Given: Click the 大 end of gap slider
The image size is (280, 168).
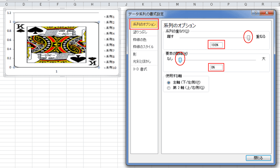Looking at the screenshot, I should click(263, 59).
